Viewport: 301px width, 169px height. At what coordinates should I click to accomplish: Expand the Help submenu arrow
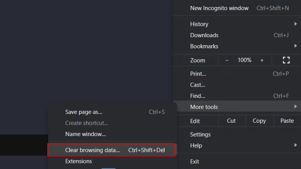(295, 145)
